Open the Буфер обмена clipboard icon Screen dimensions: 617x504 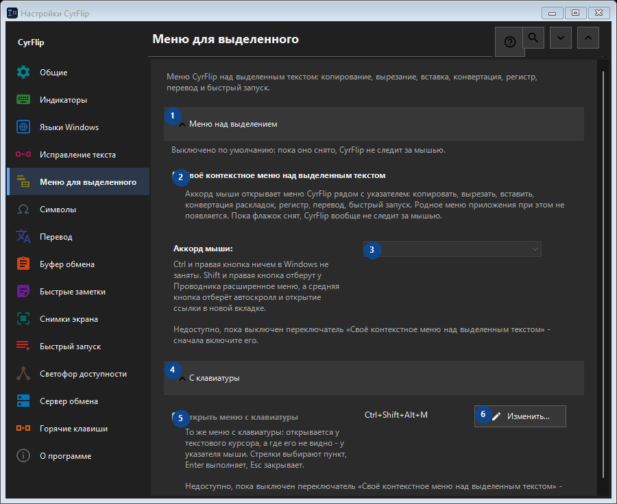pyautogui.click(x=23, y=264)
